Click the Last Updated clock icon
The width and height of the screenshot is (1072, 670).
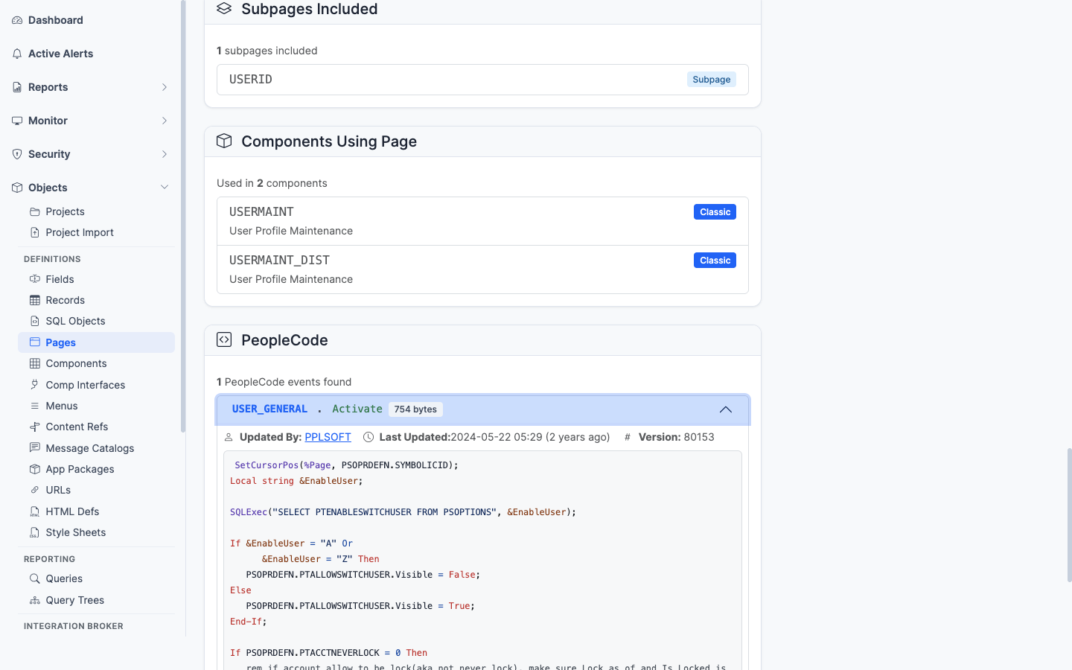[368, 437]
